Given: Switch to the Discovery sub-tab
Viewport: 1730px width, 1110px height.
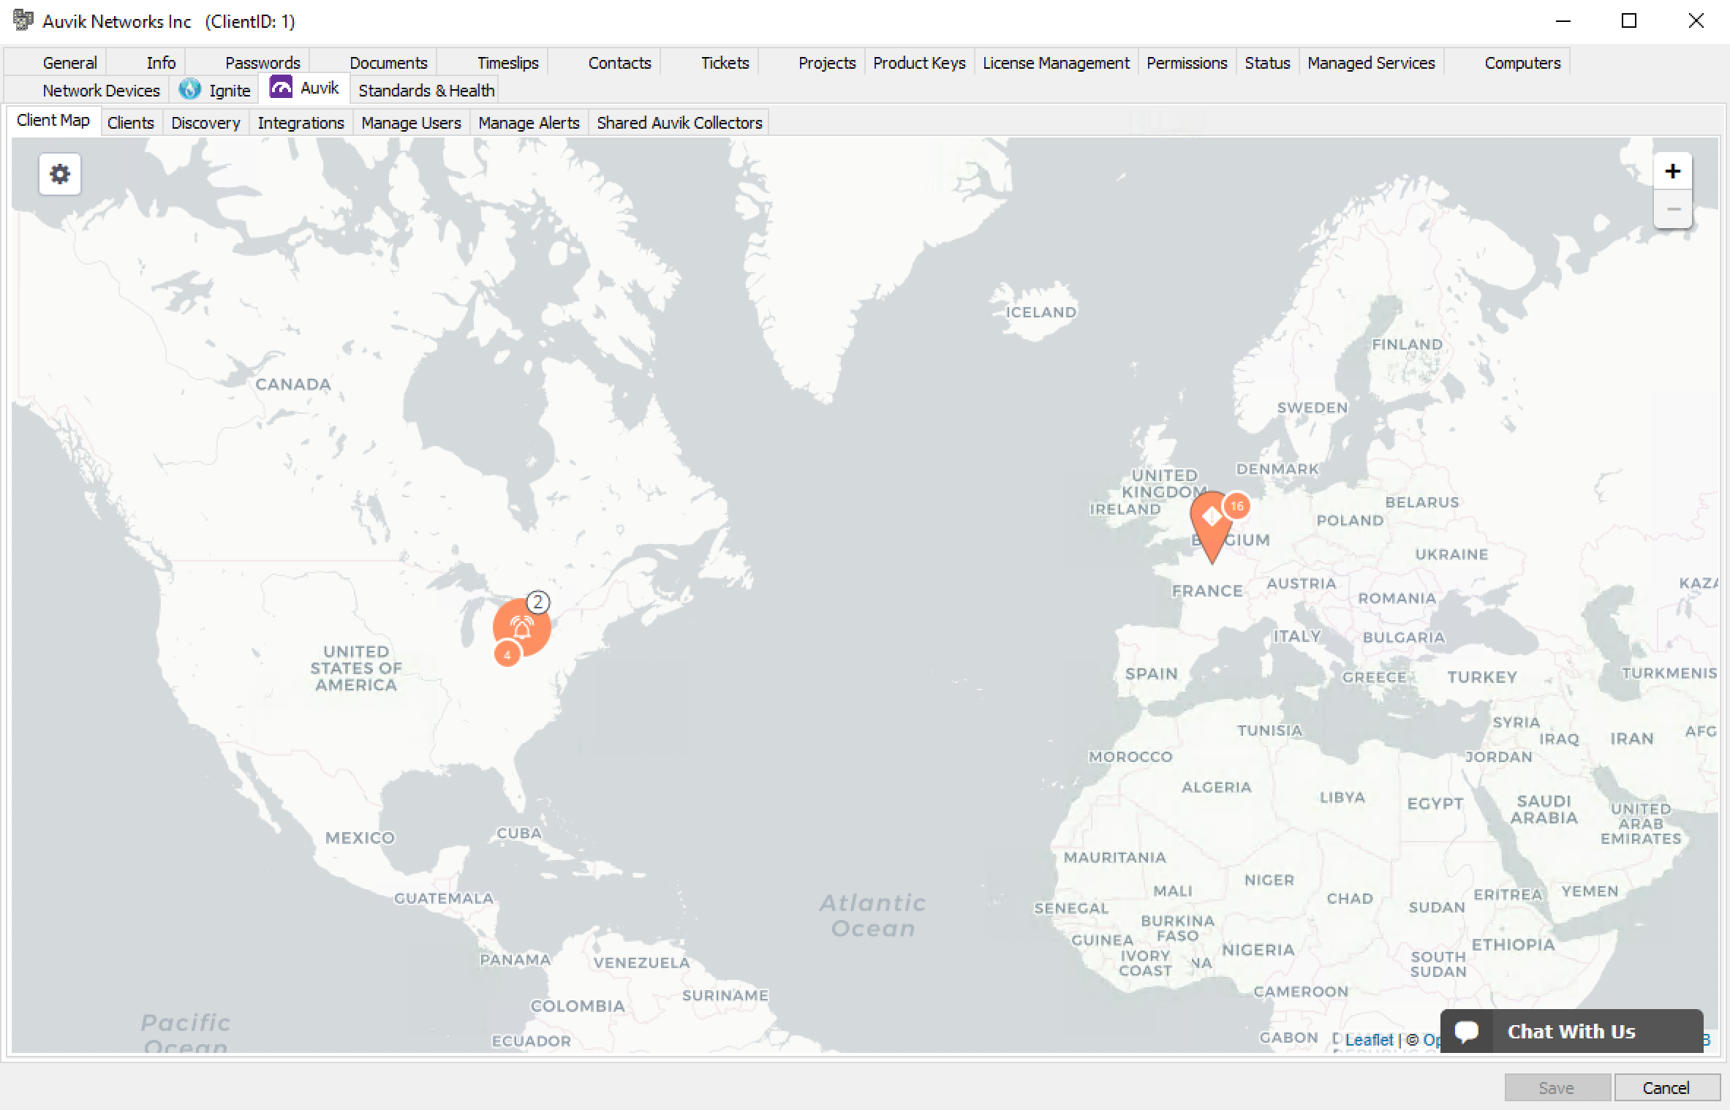Looking at the screenshot, I should coord(205,123).
